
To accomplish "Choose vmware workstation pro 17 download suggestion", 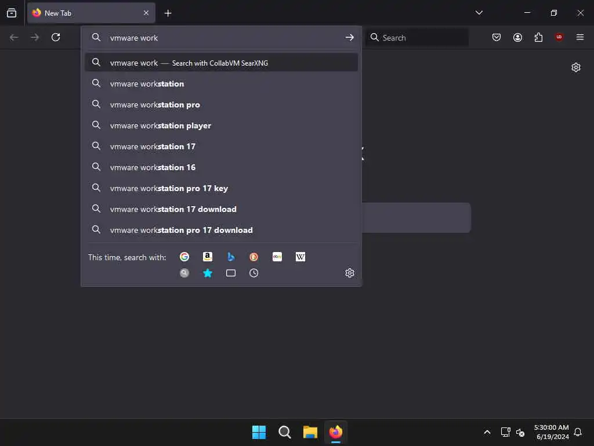I will pos(221,230).
